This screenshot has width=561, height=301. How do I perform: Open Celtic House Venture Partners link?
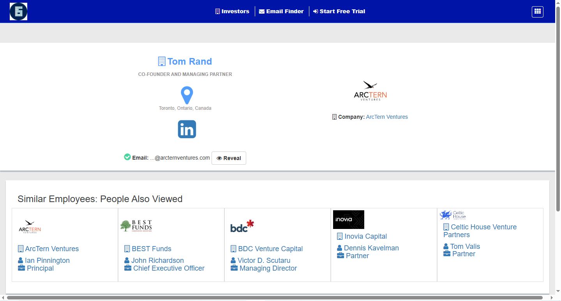(480, 231)
